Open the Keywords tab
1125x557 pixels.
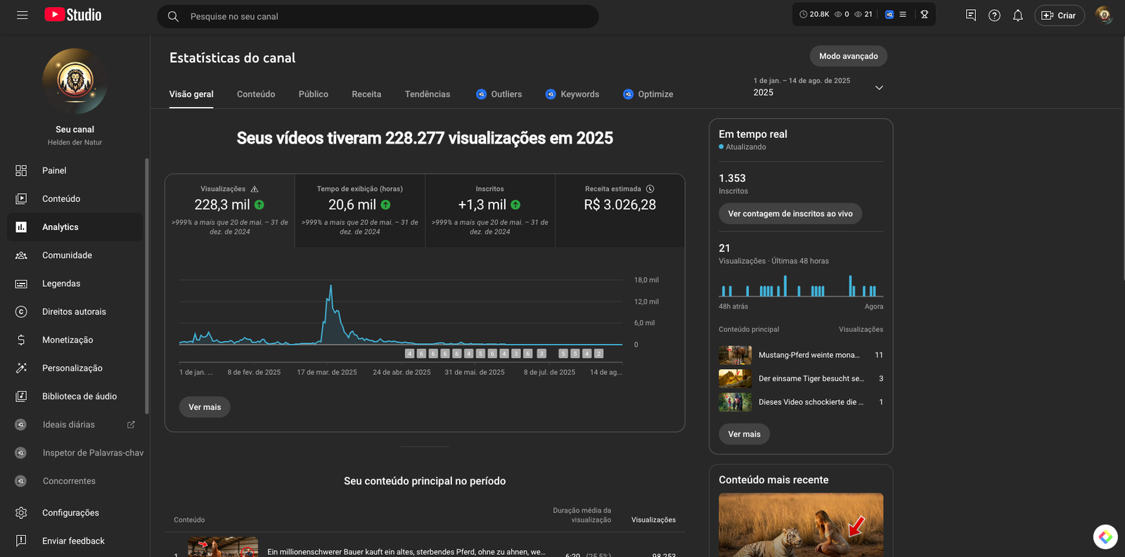coord(572,94)
